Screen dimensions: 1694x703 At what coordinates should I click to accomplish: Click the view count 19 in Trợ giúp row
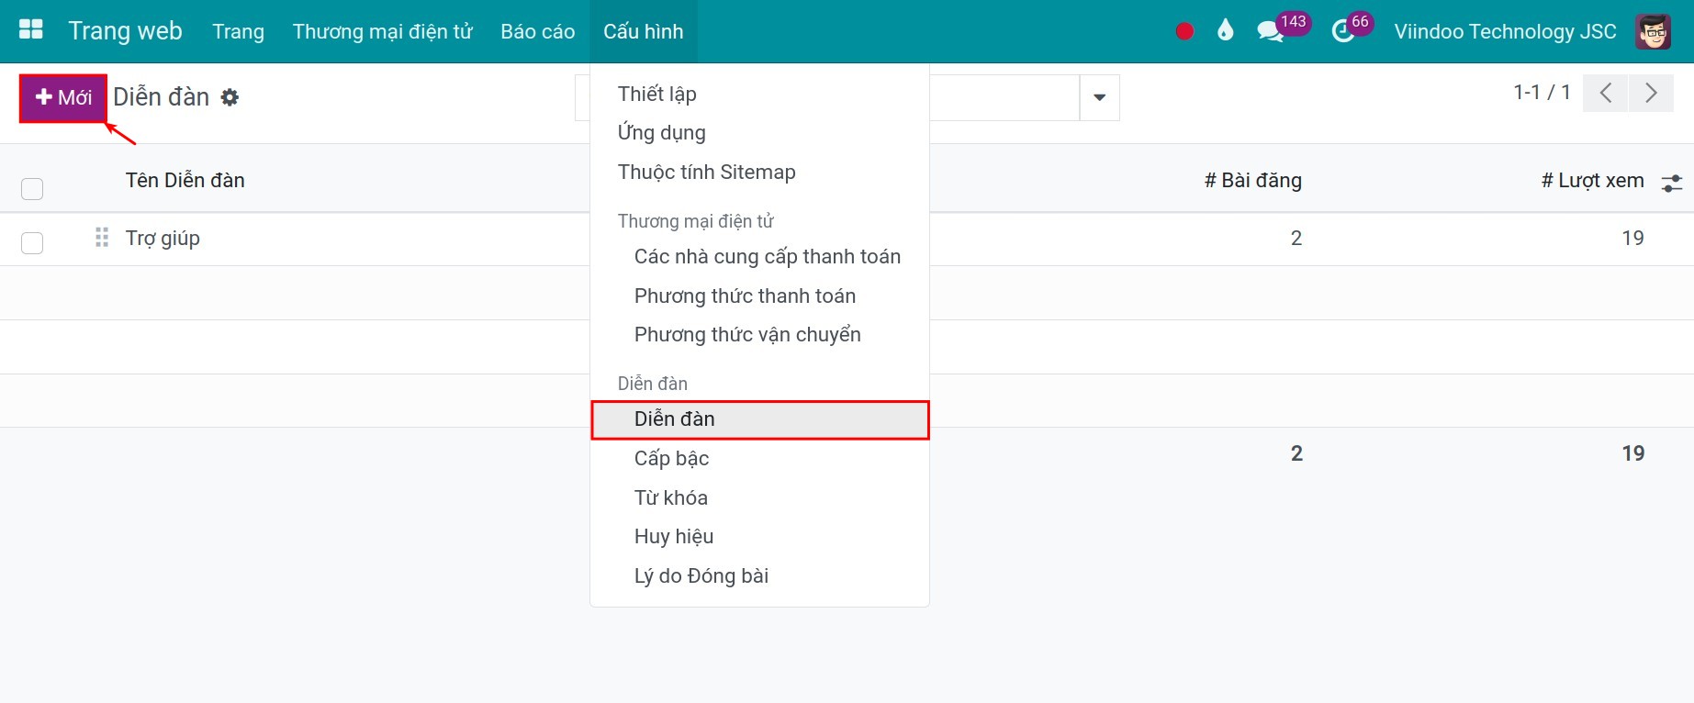(x=1632, y=238)
